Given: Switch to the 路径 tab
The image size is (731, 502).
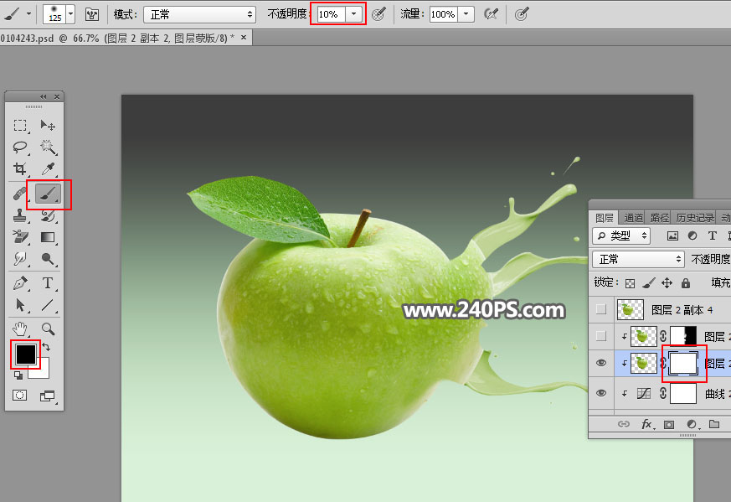Looking at the screenshot, I should pyautogui.click(x=659, y=218).
